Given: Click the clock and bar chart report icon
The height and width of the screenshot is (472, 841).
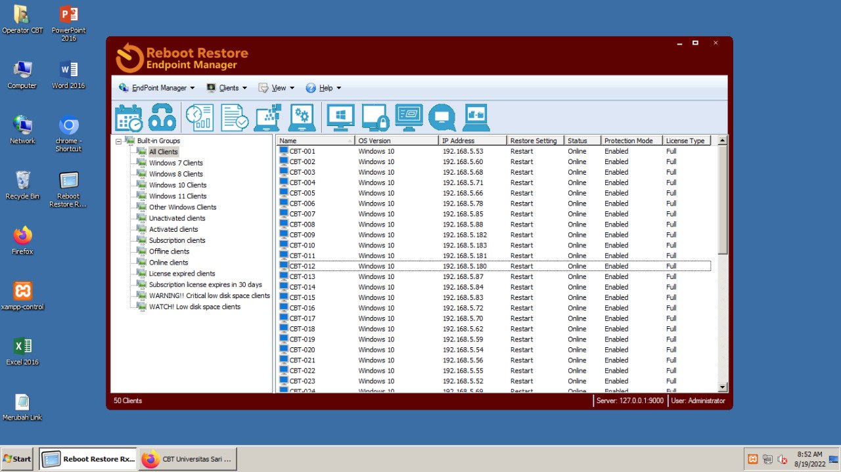Looking at the screenshot, I should [199, 118].
